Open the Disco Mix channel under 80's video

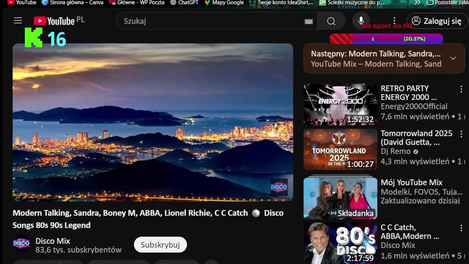398,245
